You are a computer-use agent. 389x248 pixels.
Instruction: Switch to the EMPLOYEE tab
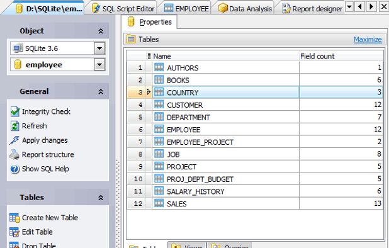pos(186,9)
